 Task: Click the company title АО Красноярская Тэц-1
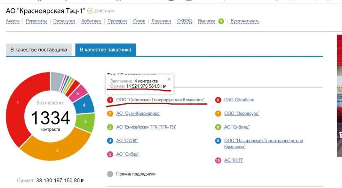tap(46, 11)
